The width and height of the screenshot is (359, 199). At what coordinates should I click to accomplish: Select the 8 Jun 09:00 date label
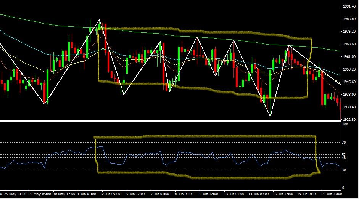(184, 194)
